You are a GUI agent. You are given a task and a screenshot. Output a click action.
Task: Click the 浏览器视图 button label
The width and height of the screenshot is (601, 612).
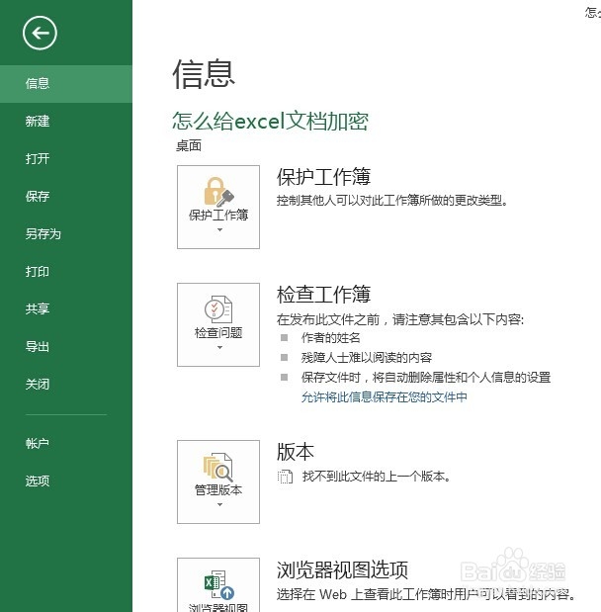pyautogui.click(x=218, y=607)
